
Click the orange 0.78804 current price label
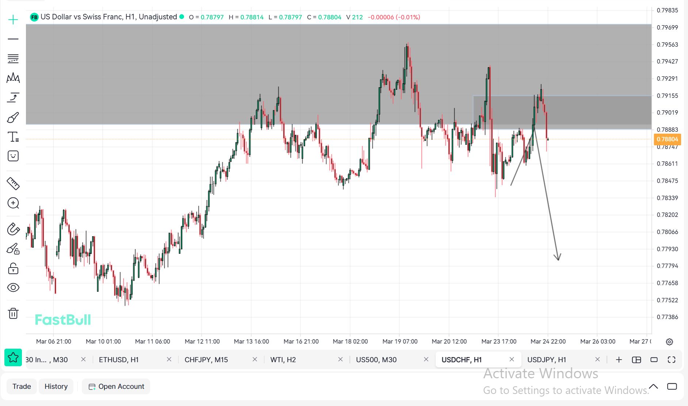pos(667,139)
